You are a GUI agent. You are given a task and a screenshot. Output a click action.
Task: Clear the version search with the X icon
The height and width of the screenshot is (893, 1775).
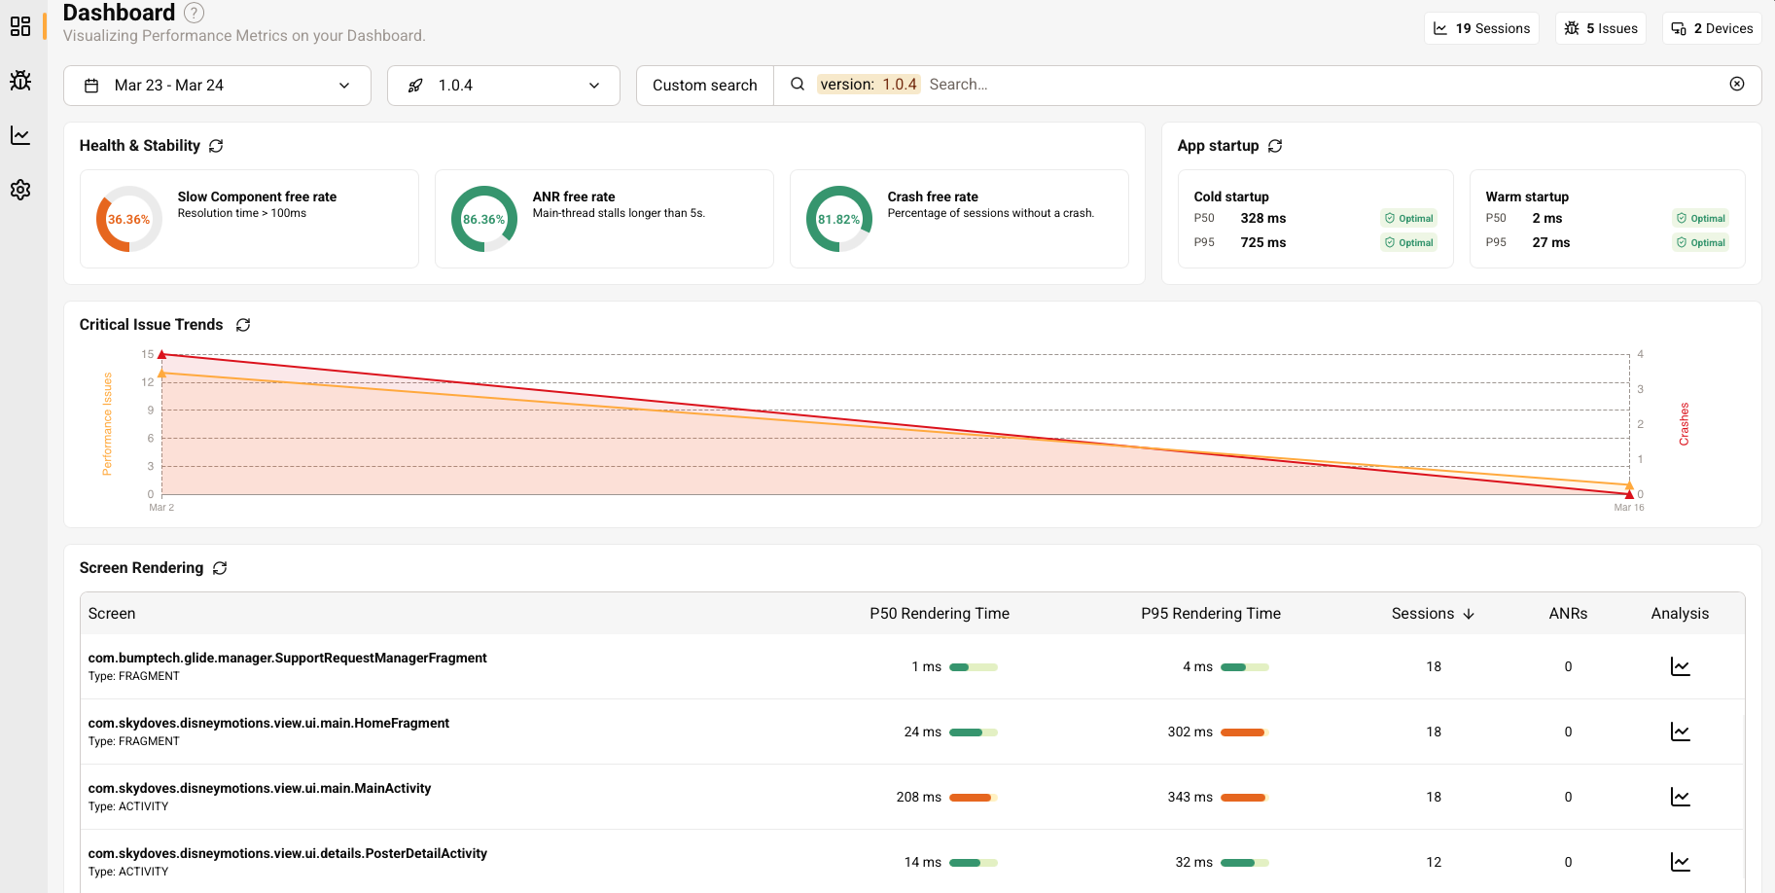click(x=1737, y=84)
